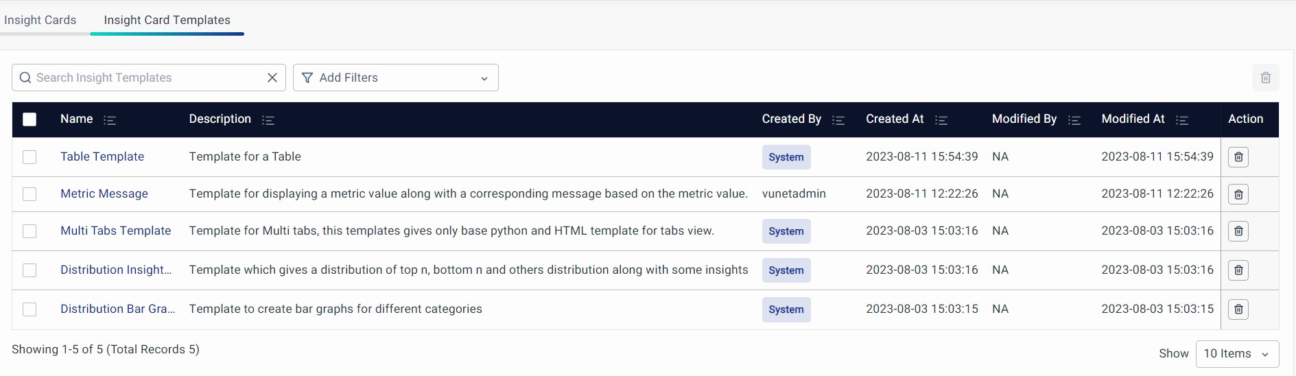Click Description column sort icon
This screenshot has width=1296, height=376.
(x=268, y=120)
